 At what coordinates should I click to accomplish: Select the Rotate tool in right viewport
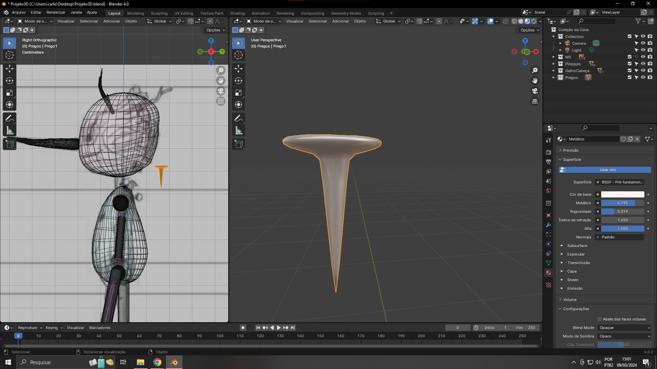pyautogui.click(x=239, y=81)
